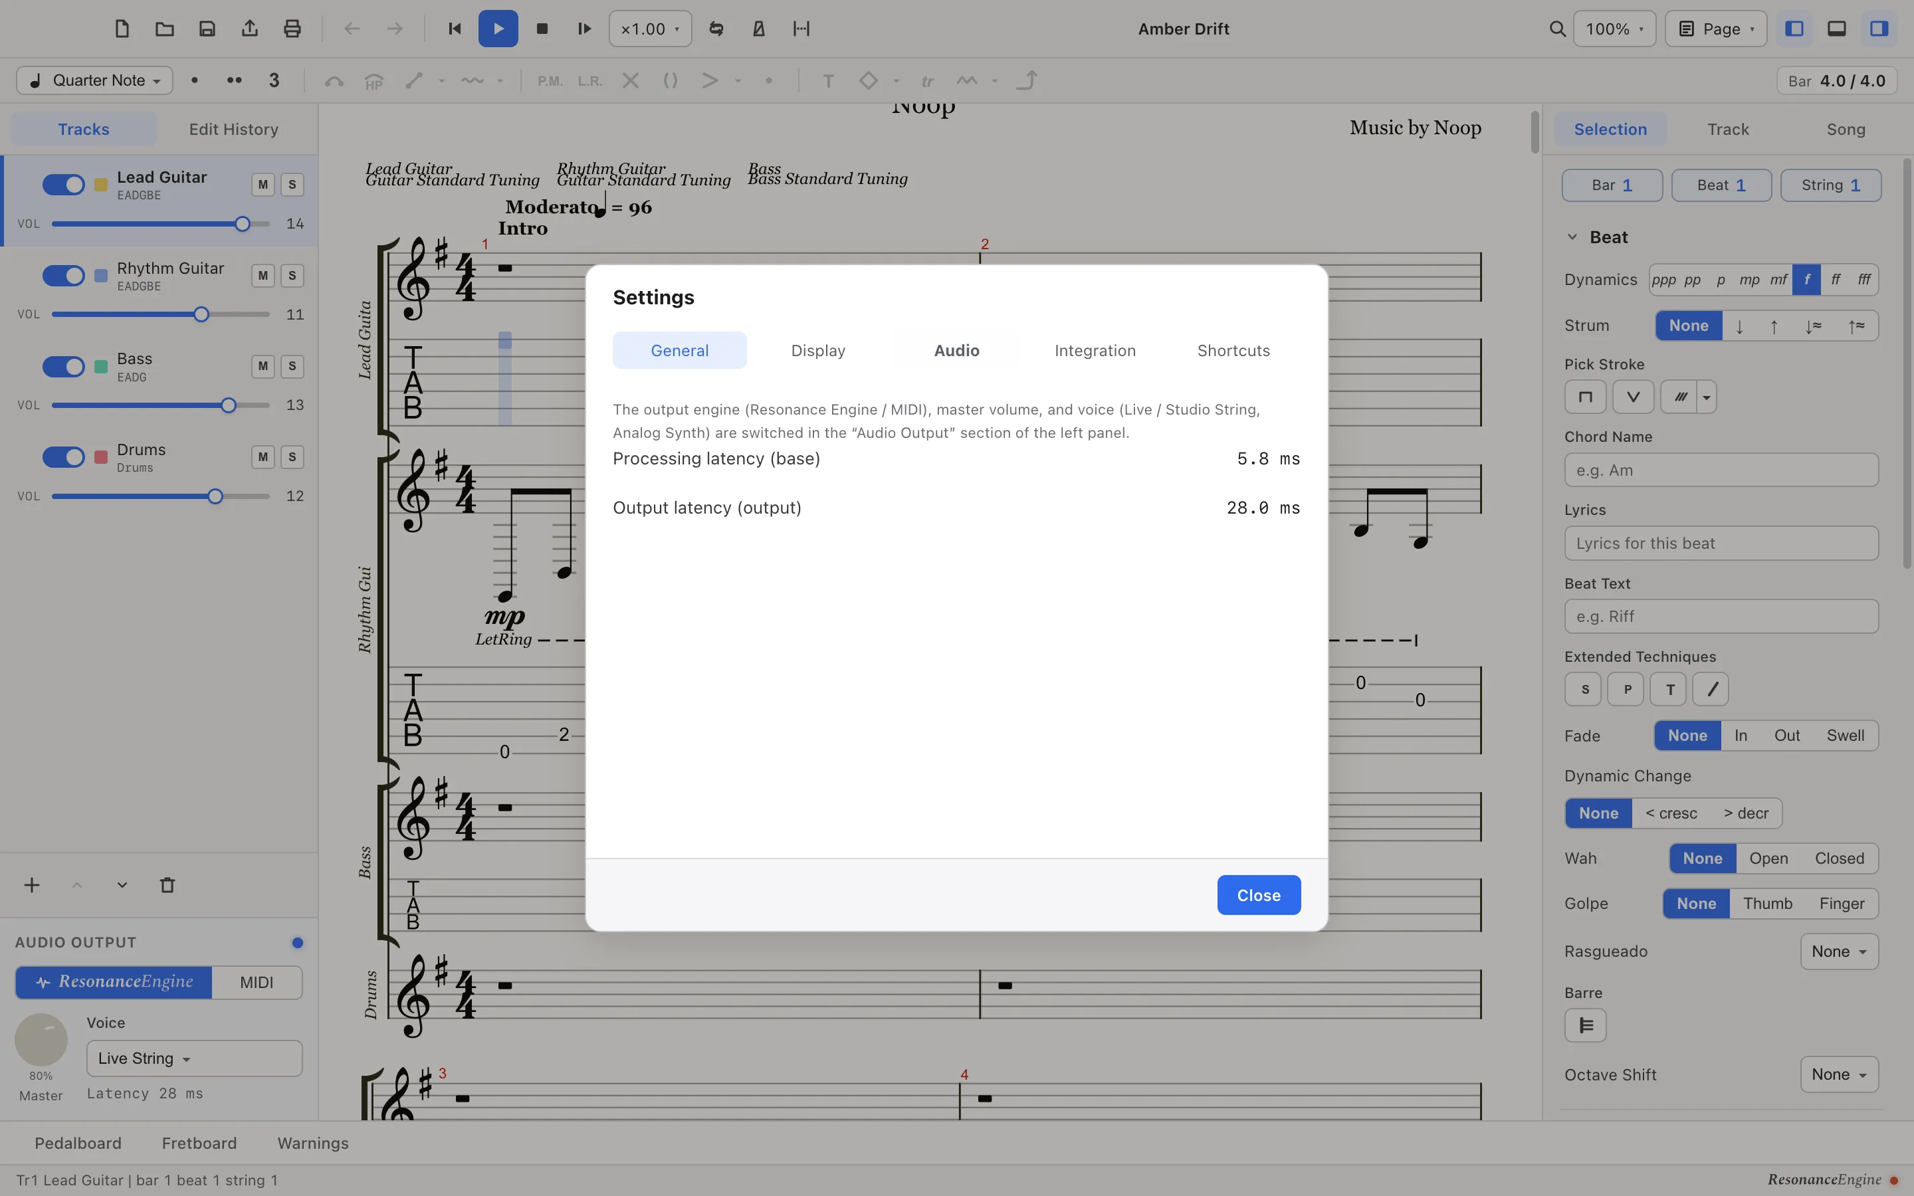The height and width of the screenshot is (1196, 1914).
Task: Delete the selected track with the trash icon
Action: point(167,885)
